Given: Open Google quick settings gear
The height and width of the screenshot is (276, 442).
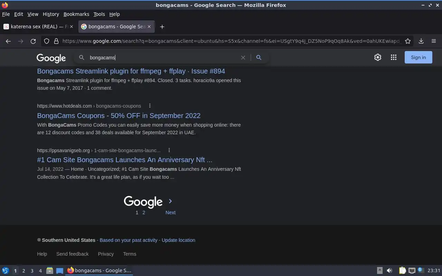Looking at the screenshot, I should tap(378, 57).
